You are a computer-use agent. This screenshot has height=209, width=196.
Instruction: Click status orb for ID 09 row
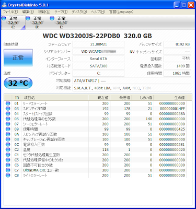(8, 129)
